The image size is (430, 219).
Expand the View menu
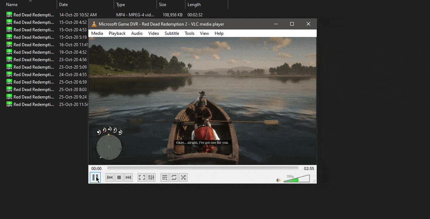[204, 33]
